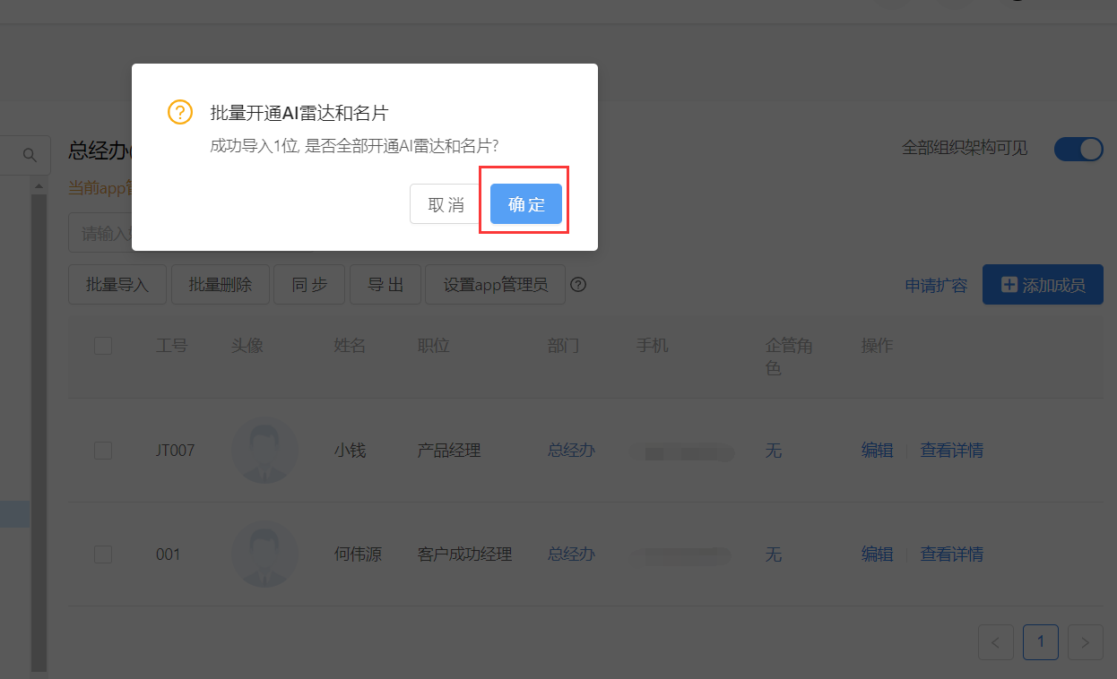Viewport: 1117px width, 679px height.
Task: Confirm with the 确定 button
Action: tap(526, 204)
